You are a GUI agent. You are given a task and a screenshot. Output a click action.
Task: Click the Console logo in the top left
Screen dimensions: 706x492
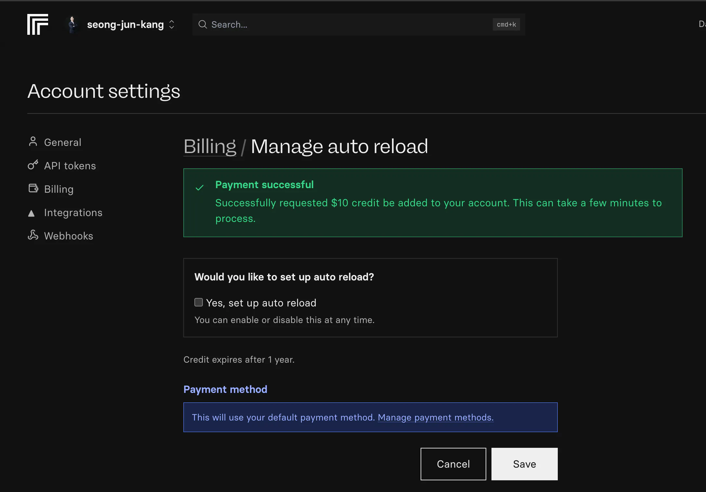click(37, 24)
